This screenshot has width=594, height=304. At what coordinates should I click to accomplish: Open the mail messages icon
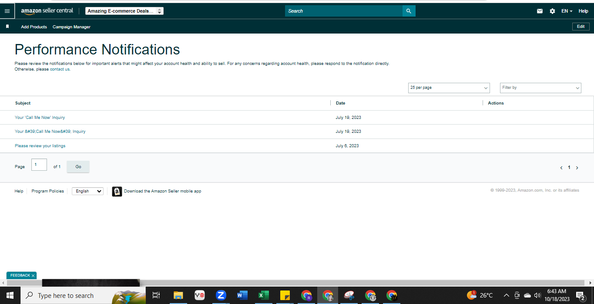(540, 11)
